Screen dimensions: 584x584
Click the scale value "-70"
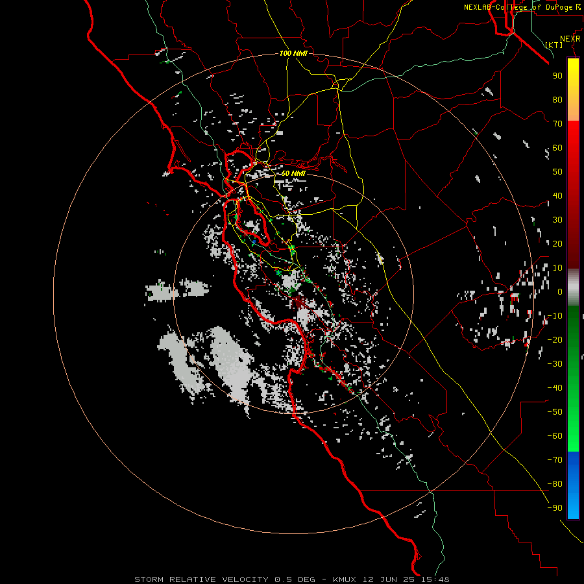[555, 460]
